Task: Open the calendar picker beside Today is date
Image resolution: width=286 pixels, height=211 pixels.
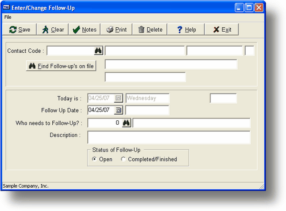Action: click(119, 98)
